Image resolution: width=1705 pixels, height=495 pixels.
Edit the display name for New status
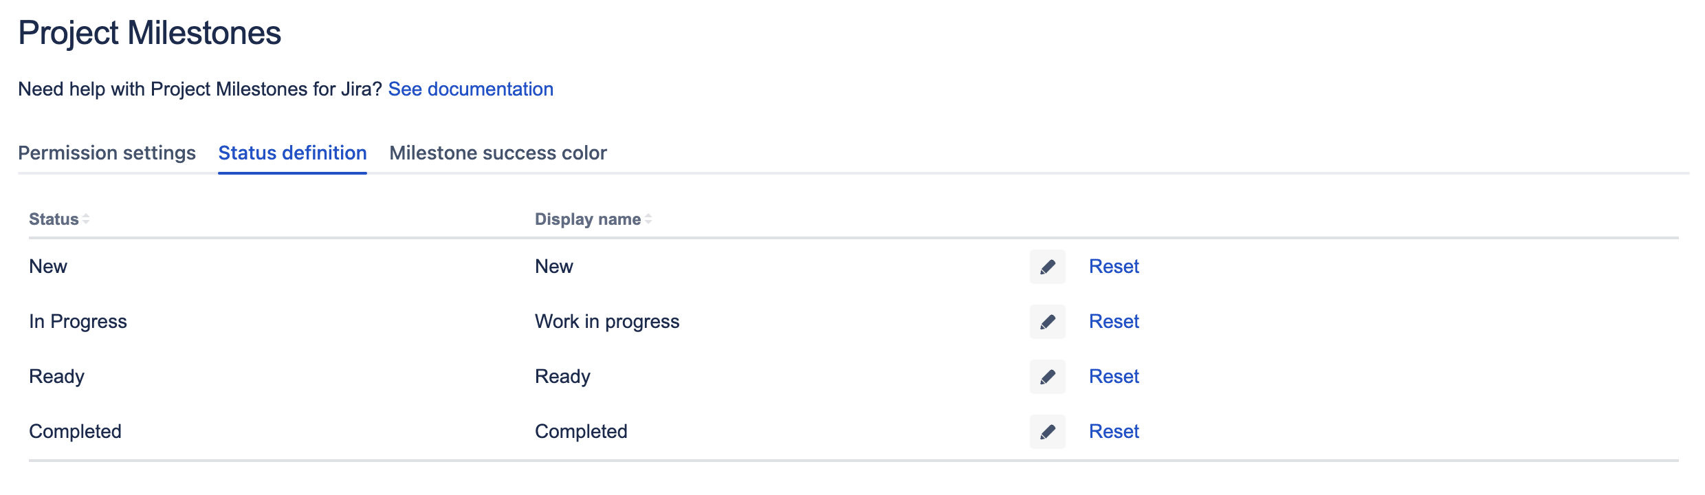point(1048,267)
